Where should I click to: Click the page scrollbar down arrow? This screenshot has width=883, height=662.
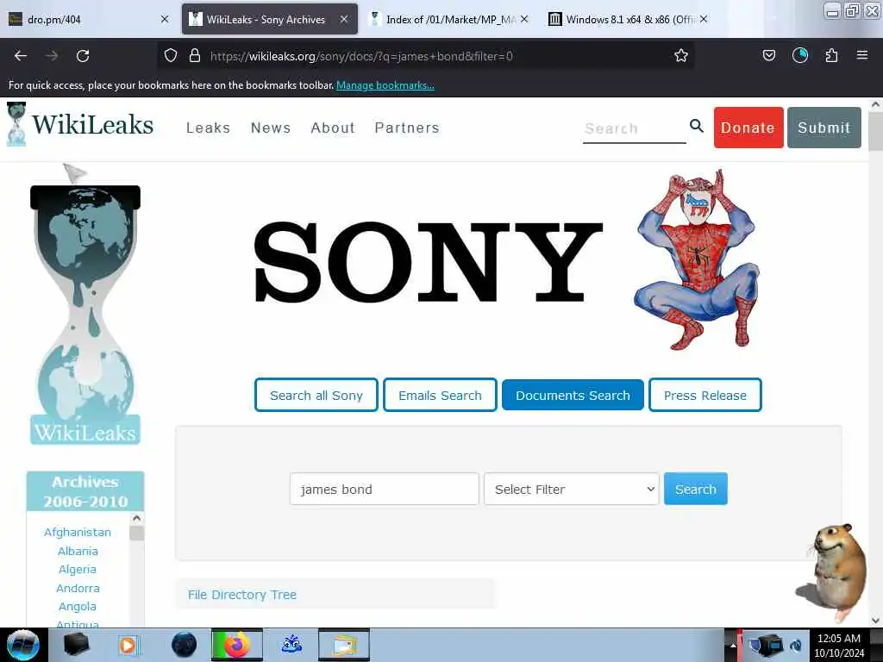[x=875, y=621]
